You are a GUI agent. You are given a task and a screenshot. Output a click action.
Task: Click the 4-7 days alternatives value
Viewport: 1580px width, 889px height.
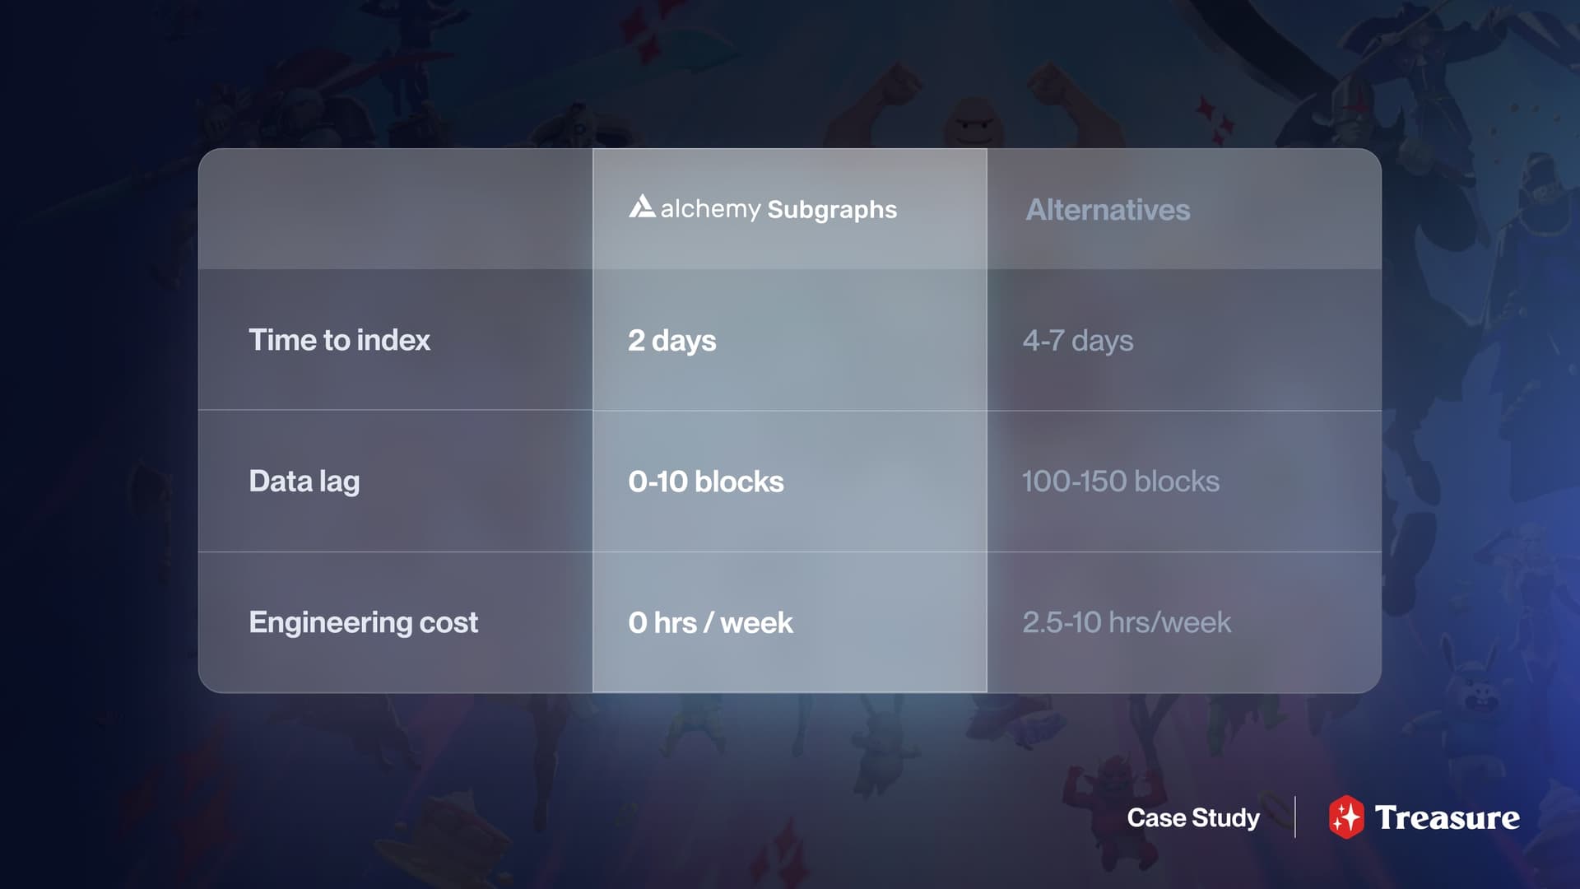(x=1077, y=340)
